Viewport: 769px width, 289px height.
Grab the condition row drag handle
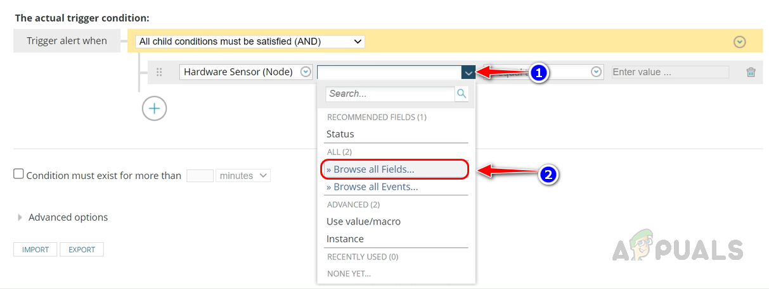(159, 72)
